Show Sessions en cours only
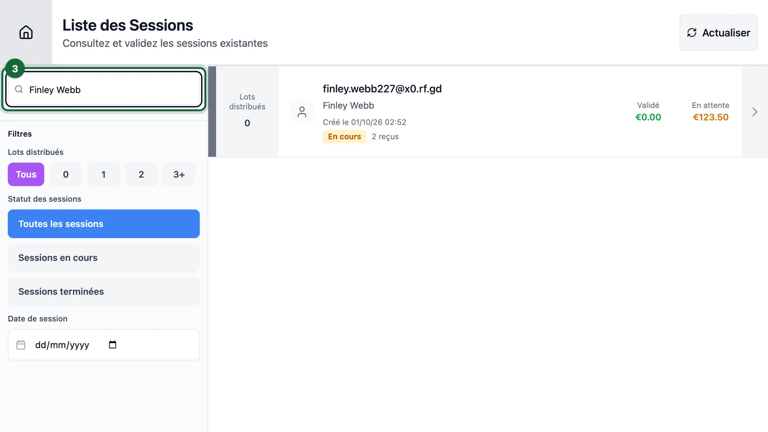768x432 pixels. (104, 258)
